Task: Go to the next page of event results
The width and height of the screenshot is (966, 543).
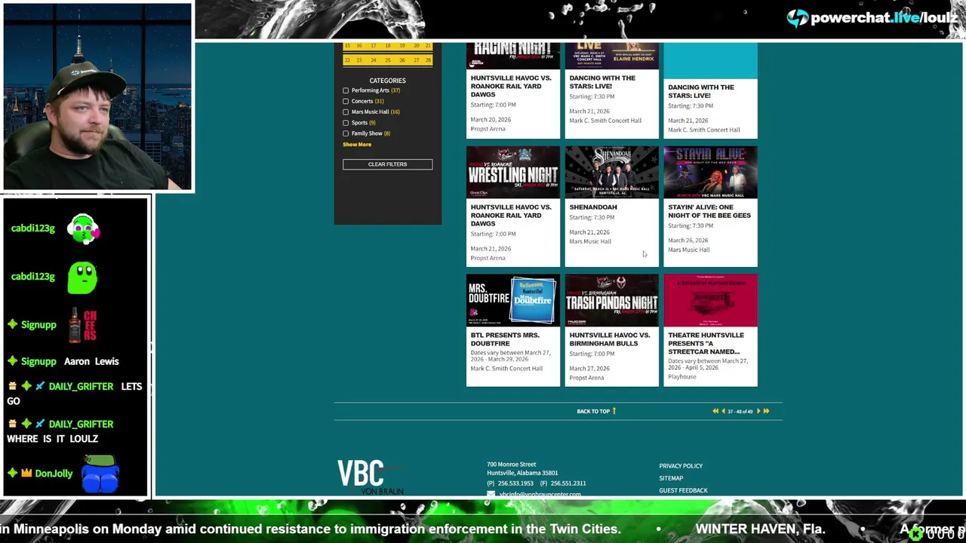Action: [x=758, y=411]
